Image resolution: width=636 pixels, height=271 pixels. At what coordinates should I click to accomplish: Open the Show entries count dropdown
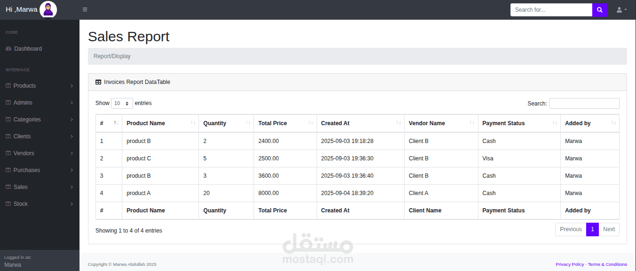tap(122, 103)
